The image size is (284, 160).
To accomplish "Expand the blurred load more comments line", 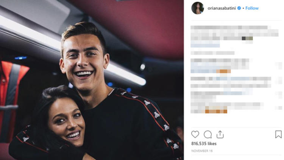I will [x=212, y=53].
